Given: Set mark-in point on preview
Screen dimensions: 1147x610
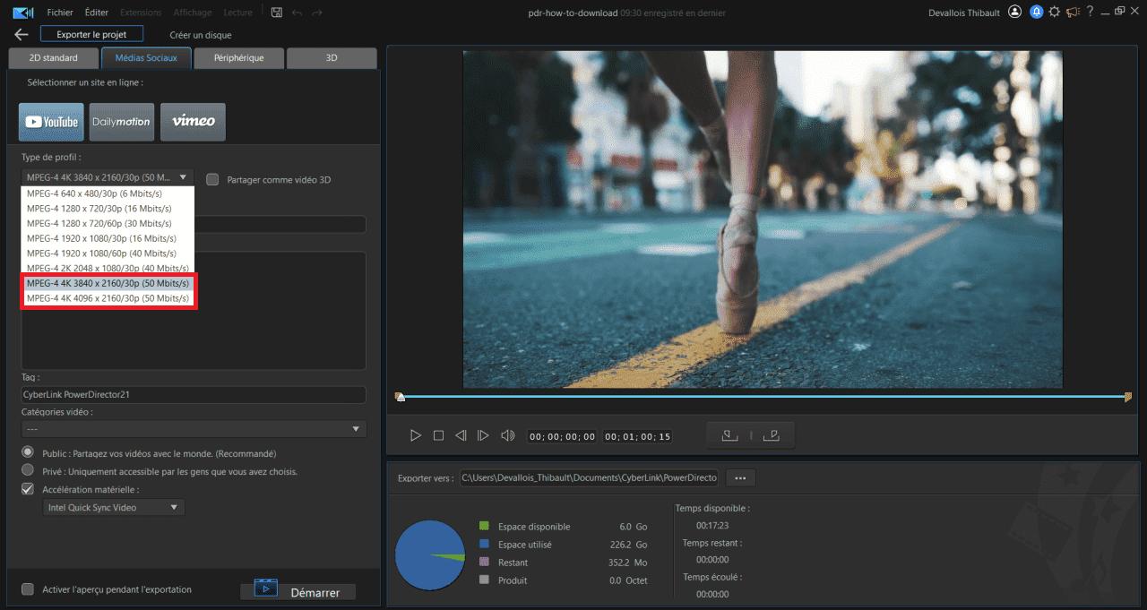Looking at the screenshot, I should (x=729, y=435).
